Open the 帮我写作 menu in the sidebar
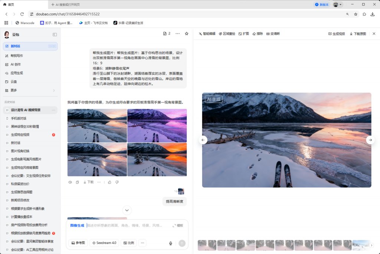The image size is (380, 254). 17,56
